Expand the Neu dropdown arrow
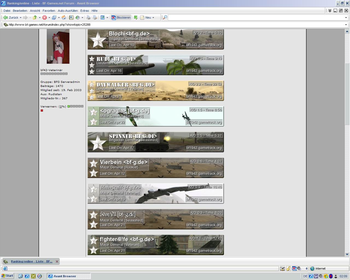The width and height of the screenshot is (350, 280). (153, 17)
